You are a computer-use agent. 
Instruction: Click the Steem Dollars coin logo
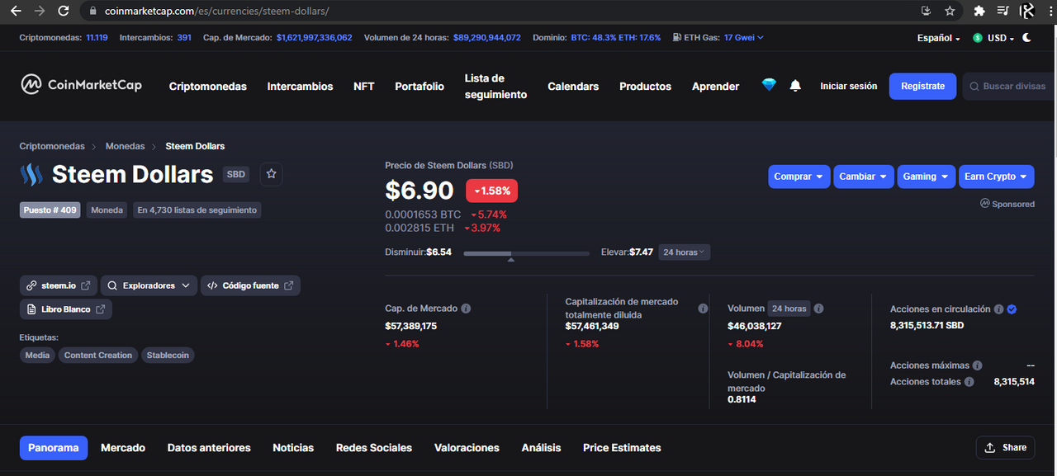pyautogui.click(x=31, y=174)
